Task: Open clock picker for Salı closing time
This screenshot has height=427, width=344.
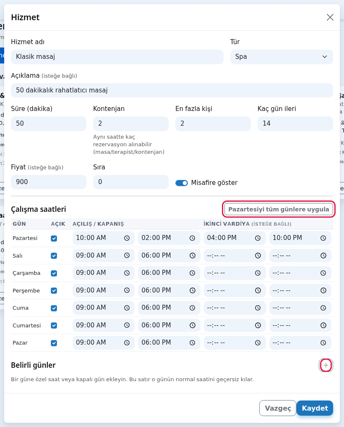Action: tap(193, 256)
